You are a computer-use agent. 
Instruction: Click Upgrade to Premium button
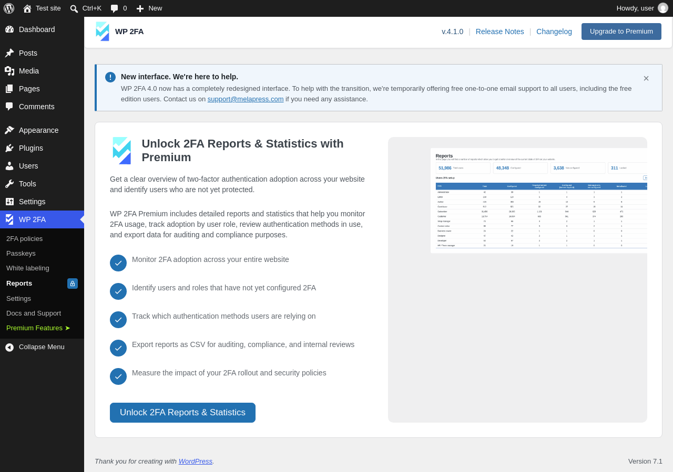621,32
